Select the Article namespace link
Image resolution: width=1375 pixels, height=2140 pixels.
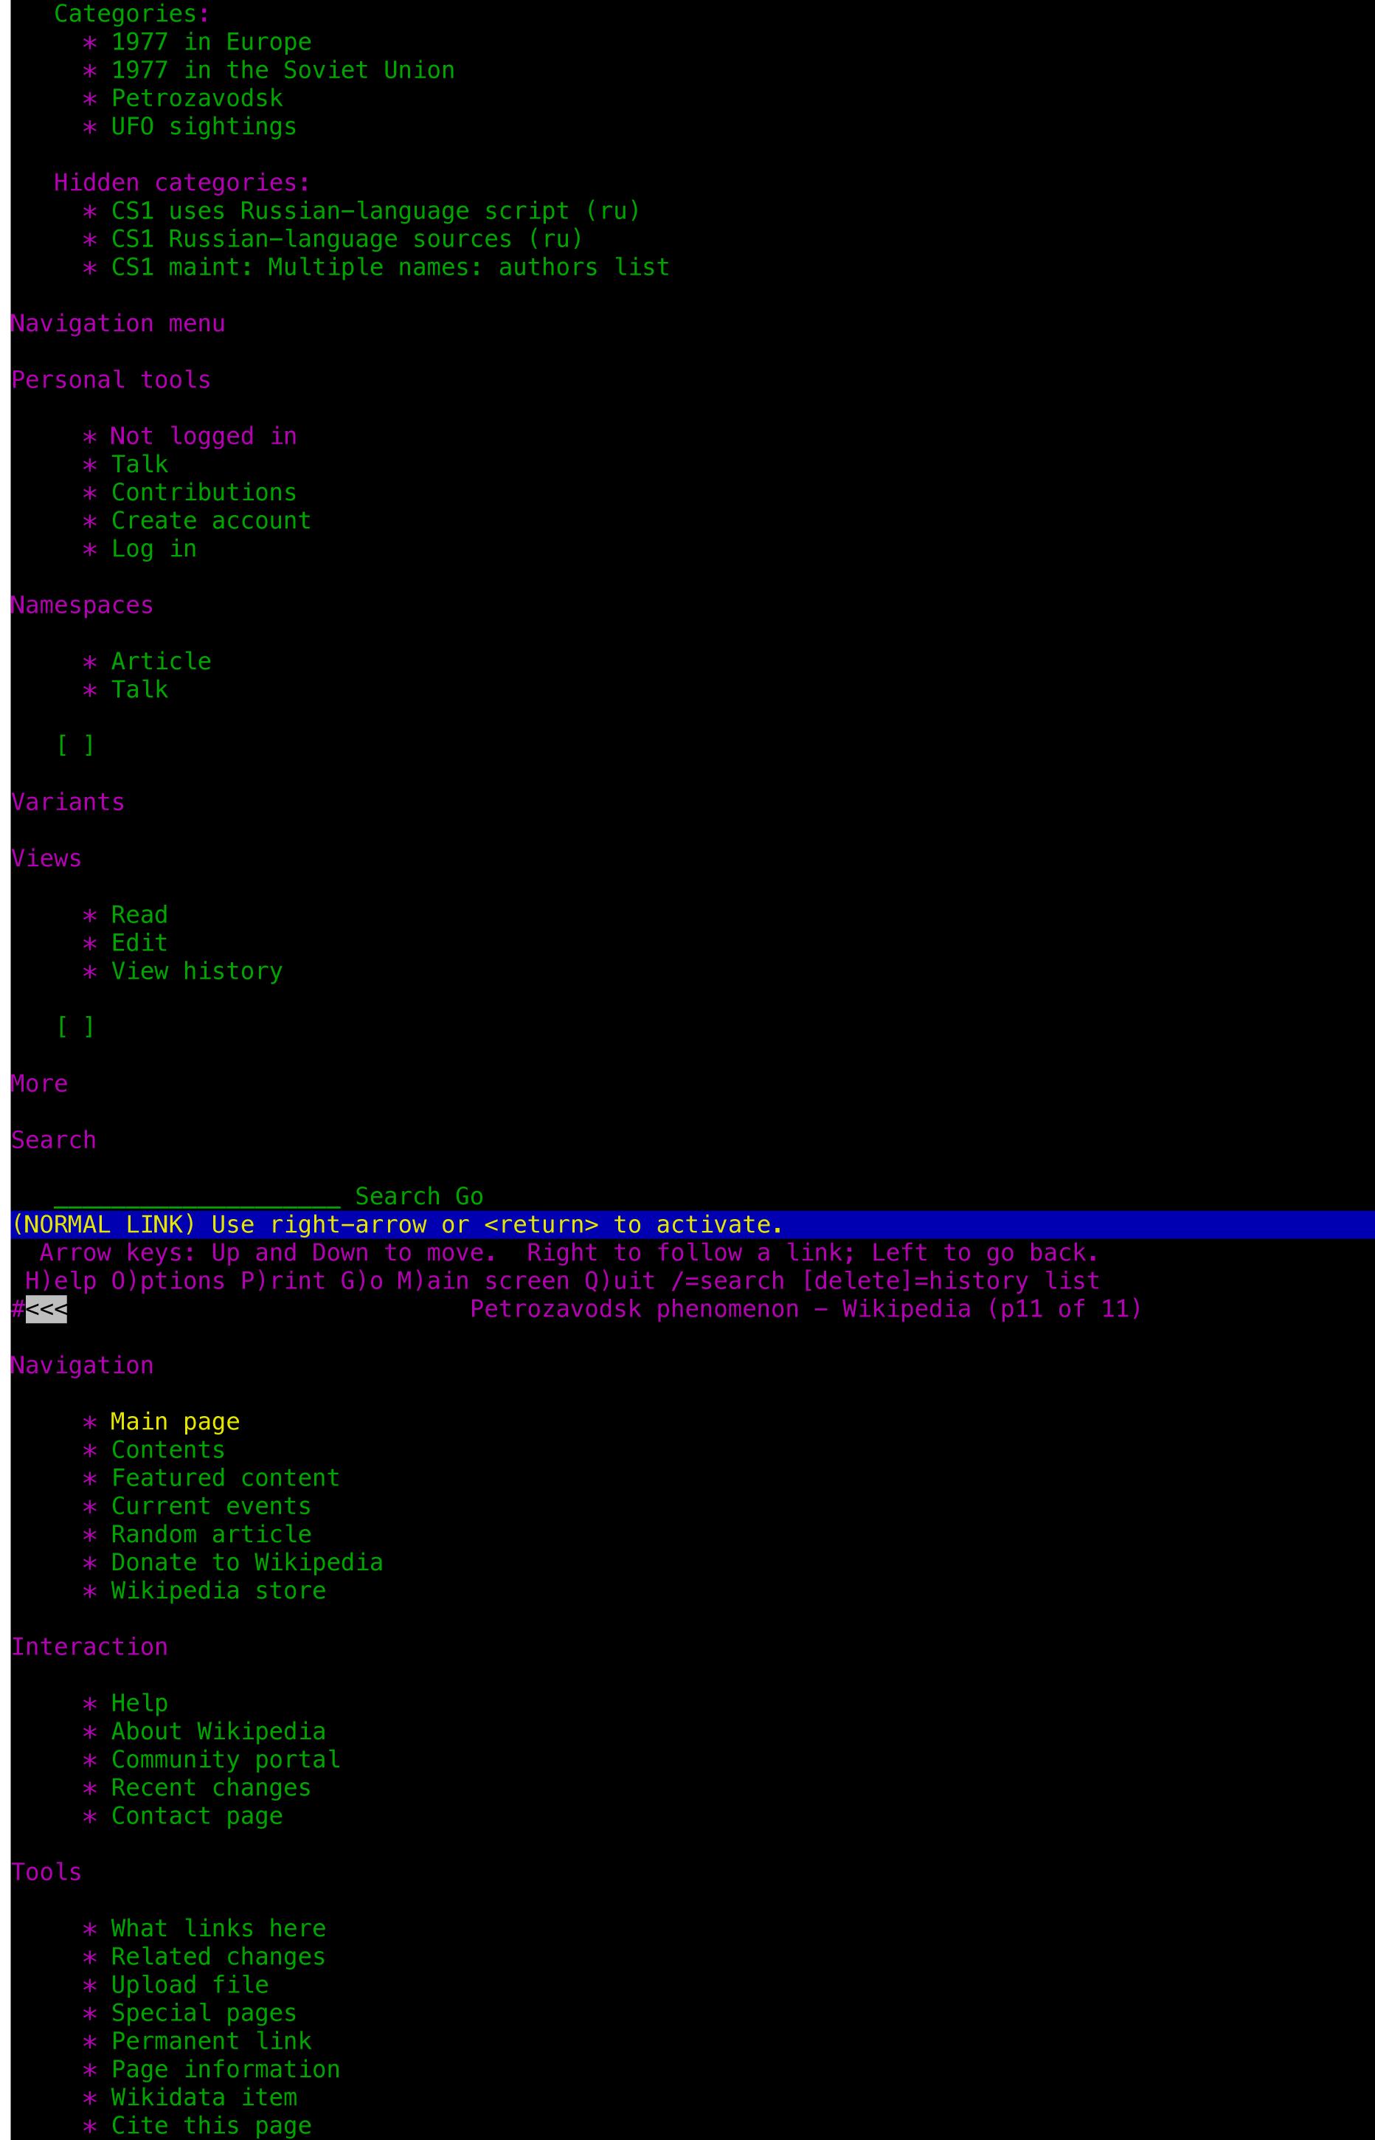coord(162,662)
